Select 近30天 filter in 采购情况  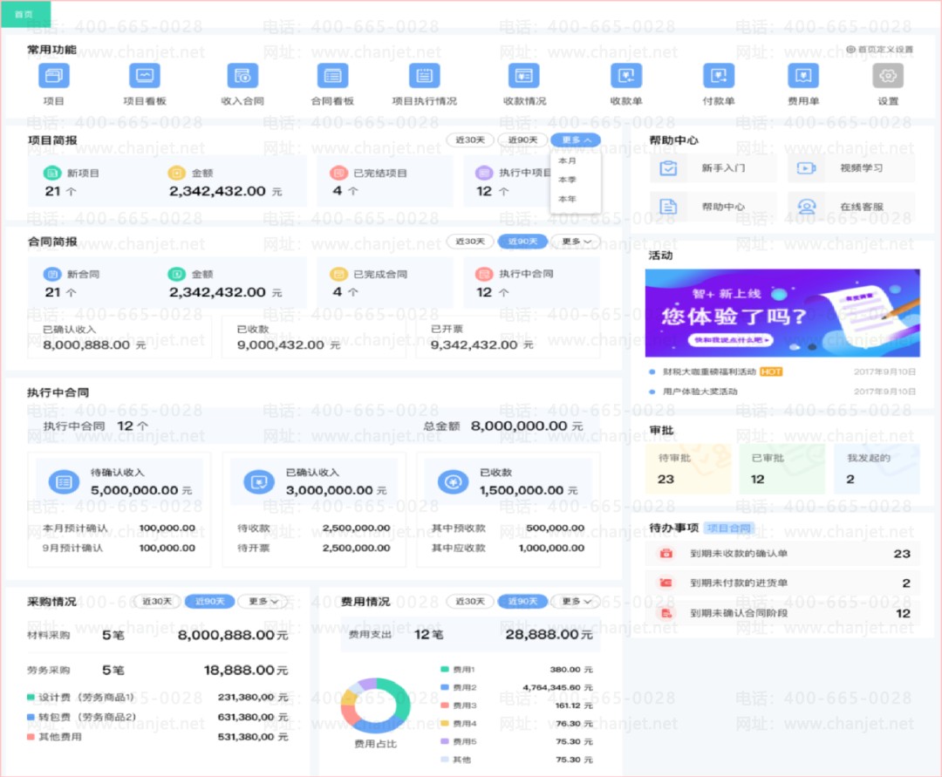[157, 601]
